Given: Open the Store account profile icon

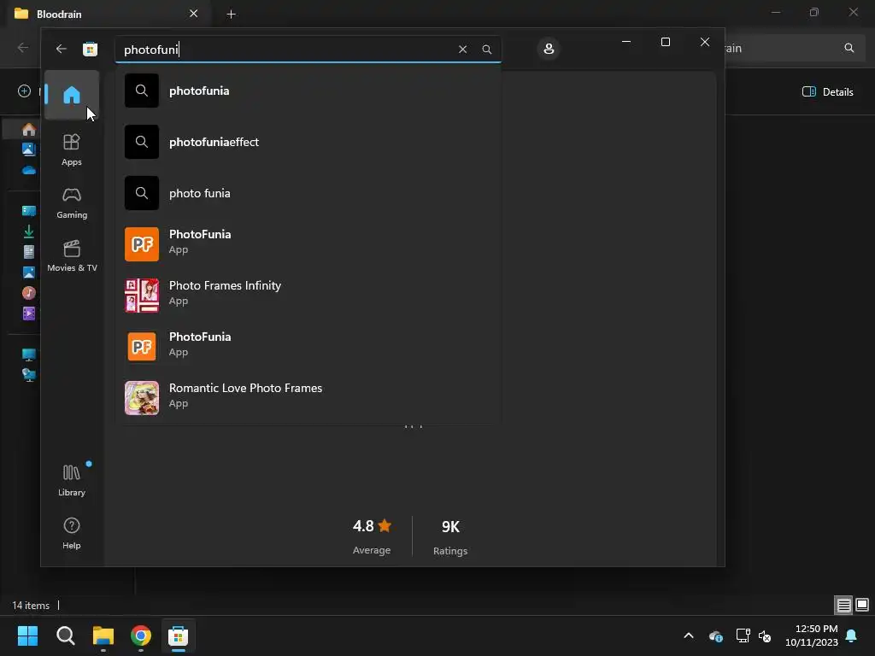Looking at the screenshot, I should (549, 49).
